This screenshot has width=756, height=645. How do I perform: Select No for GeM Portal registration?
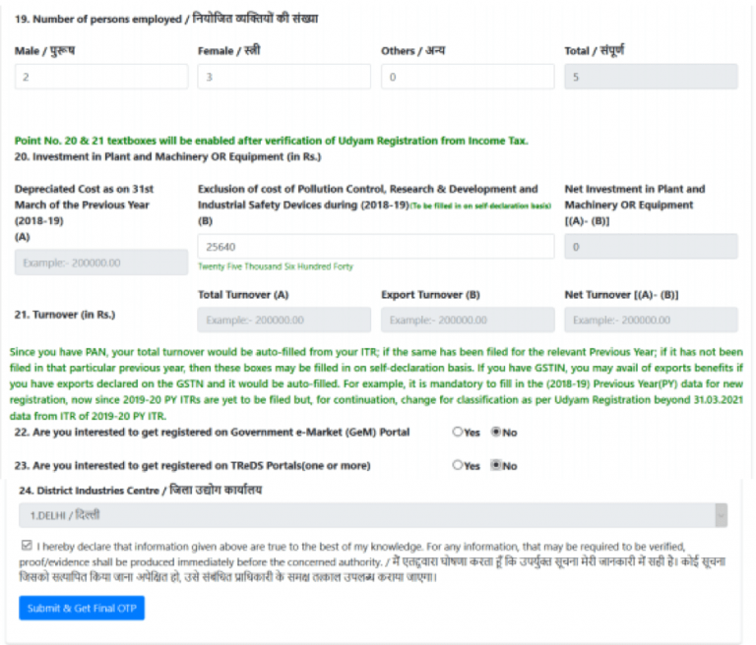pos(496,432)
